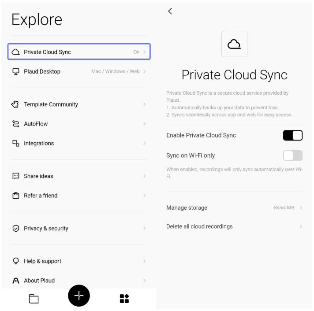
Task: Open Template Community
Action: [79, 104]
